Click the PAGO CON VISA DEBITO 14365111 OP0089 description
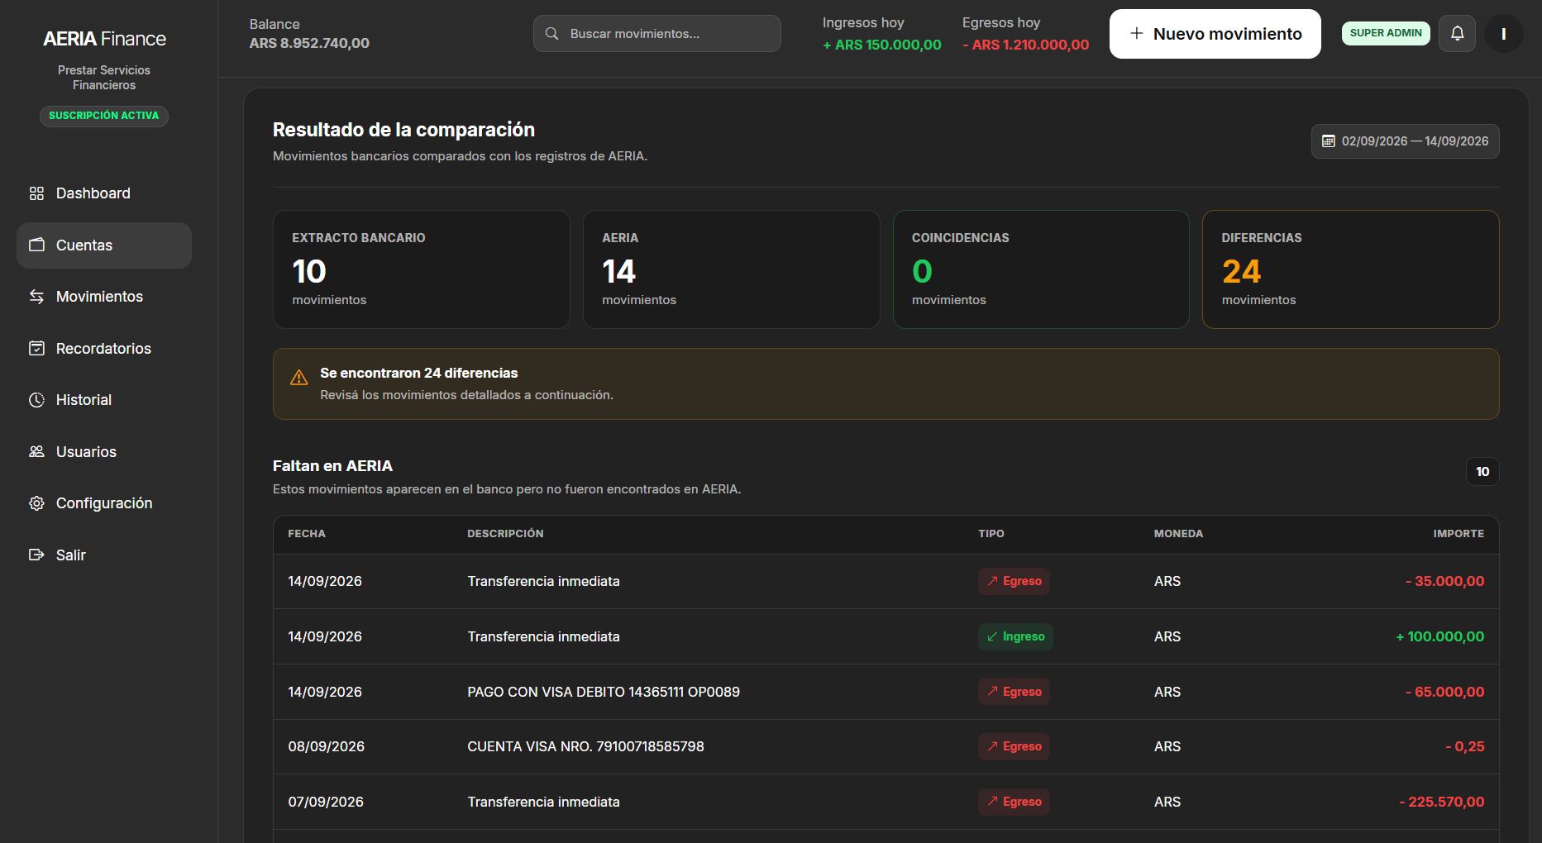This screenshot has width=1542, height=843. (x=604, y=692)
